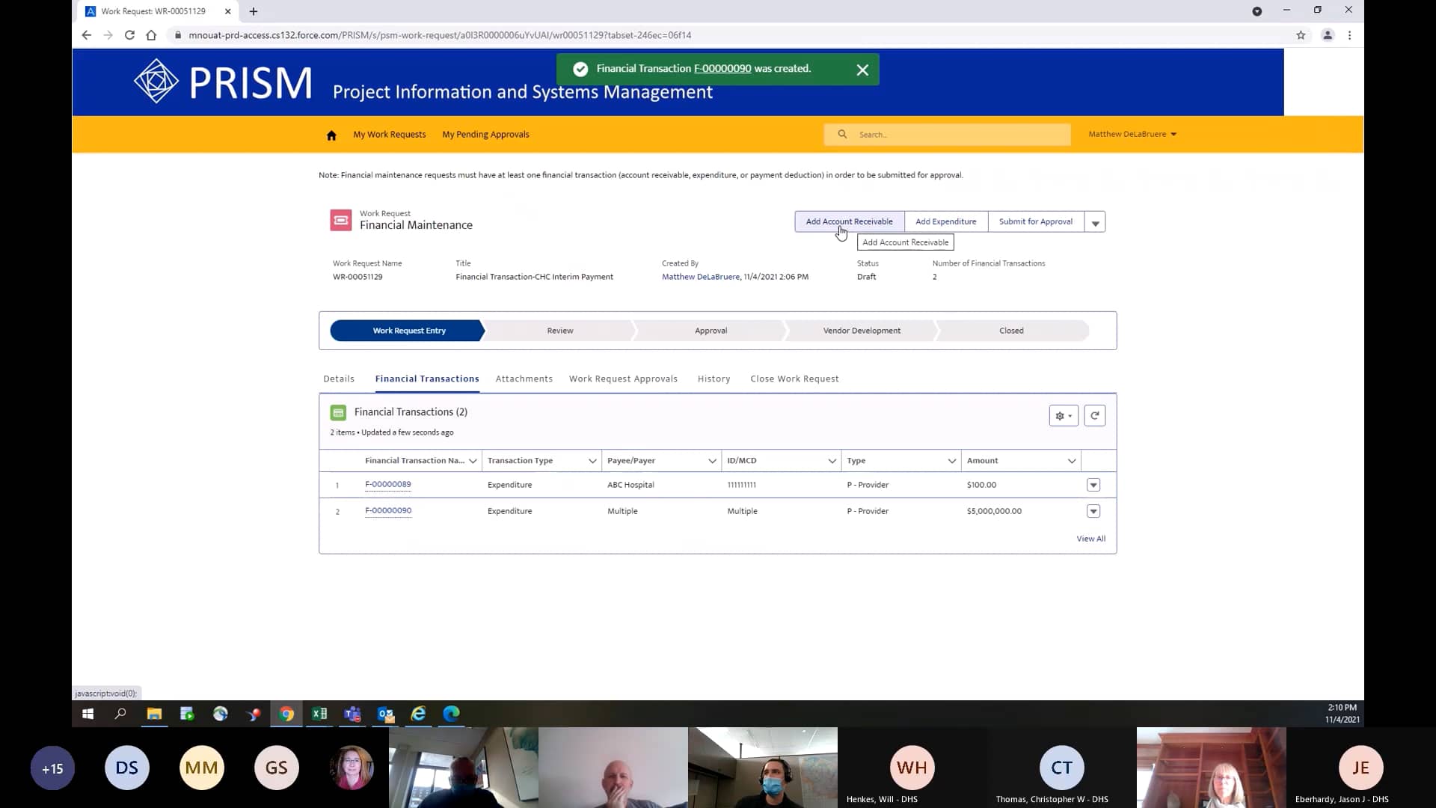
Task: Click the search magnifier icon in the navigation
Action: coord(842,135)
